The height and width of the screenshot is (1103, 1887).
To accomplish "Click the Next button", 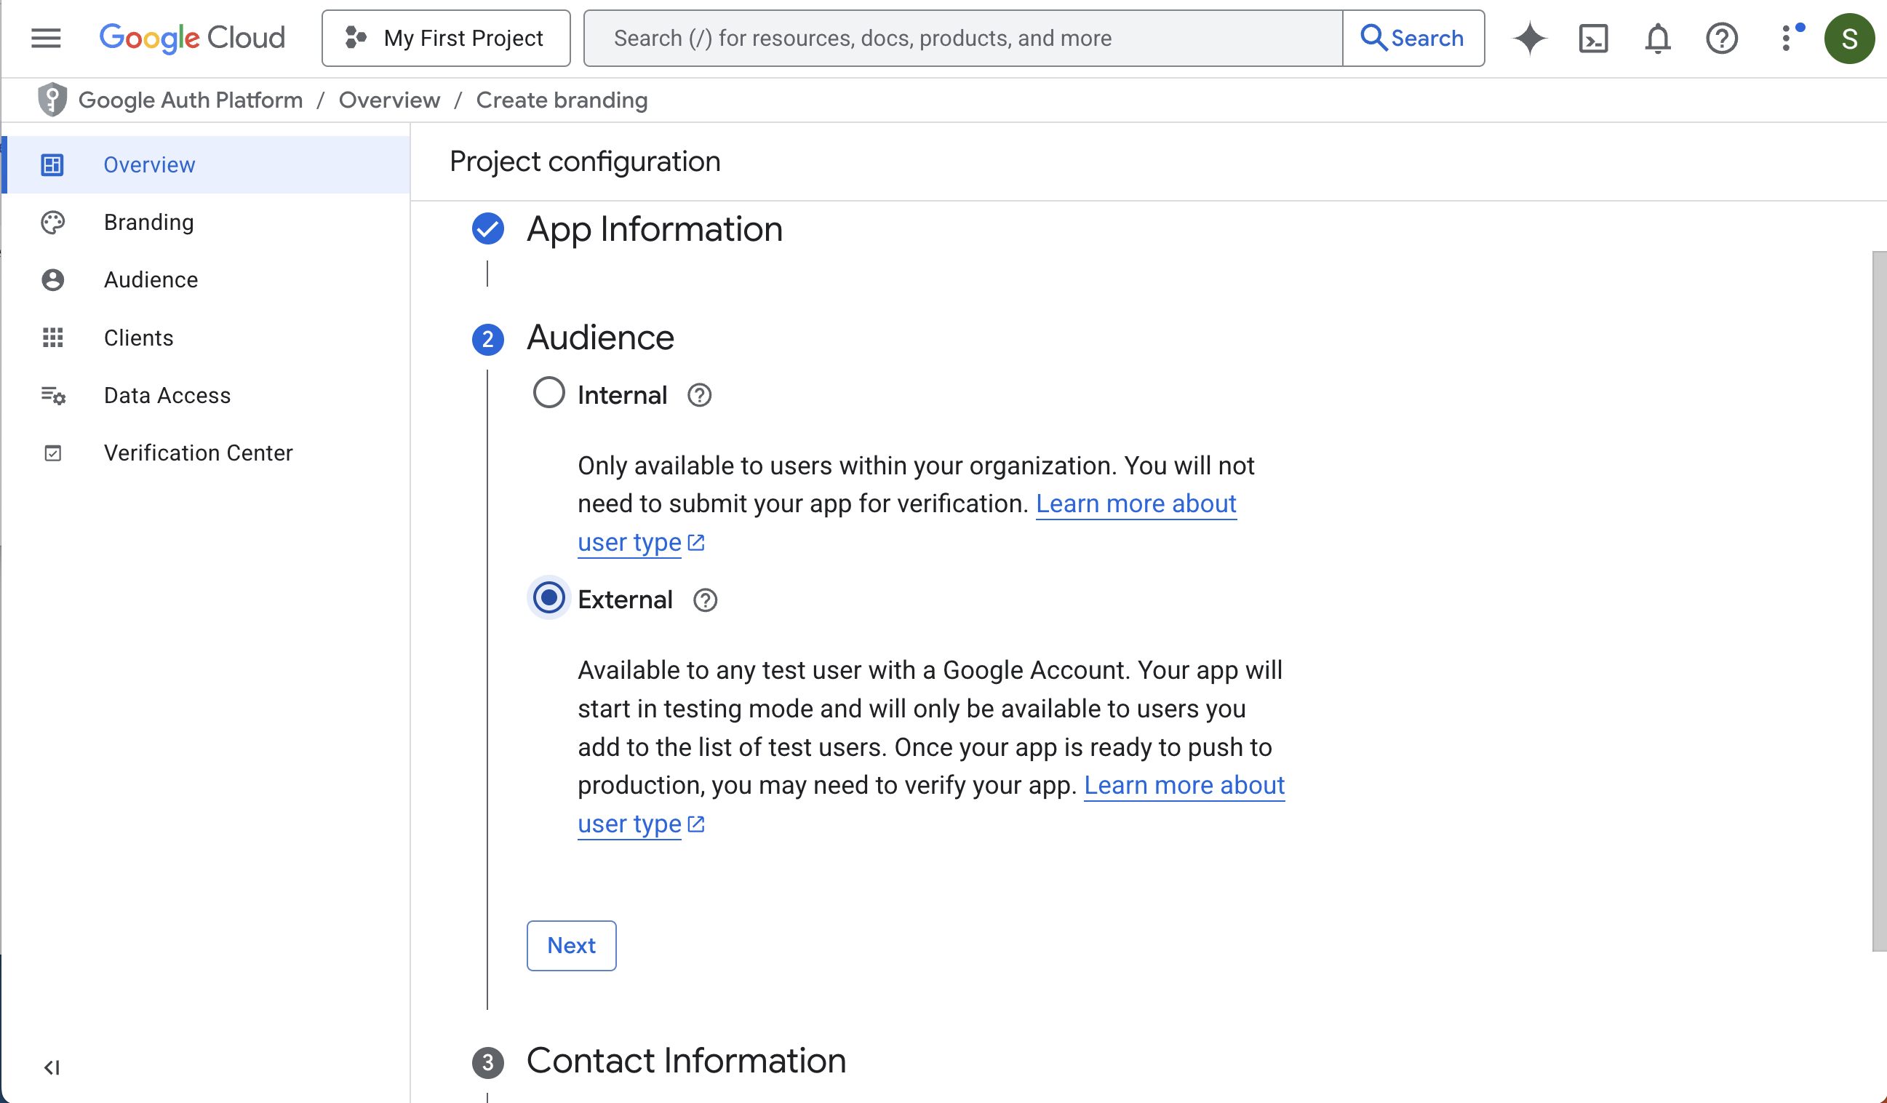I will click(x=570, y=945).
